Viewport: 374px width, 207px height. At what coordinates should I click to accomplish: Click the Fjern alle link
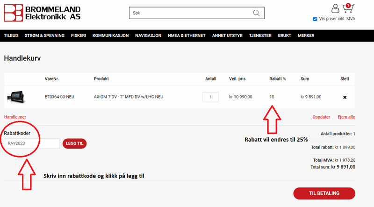coord(345,117)
